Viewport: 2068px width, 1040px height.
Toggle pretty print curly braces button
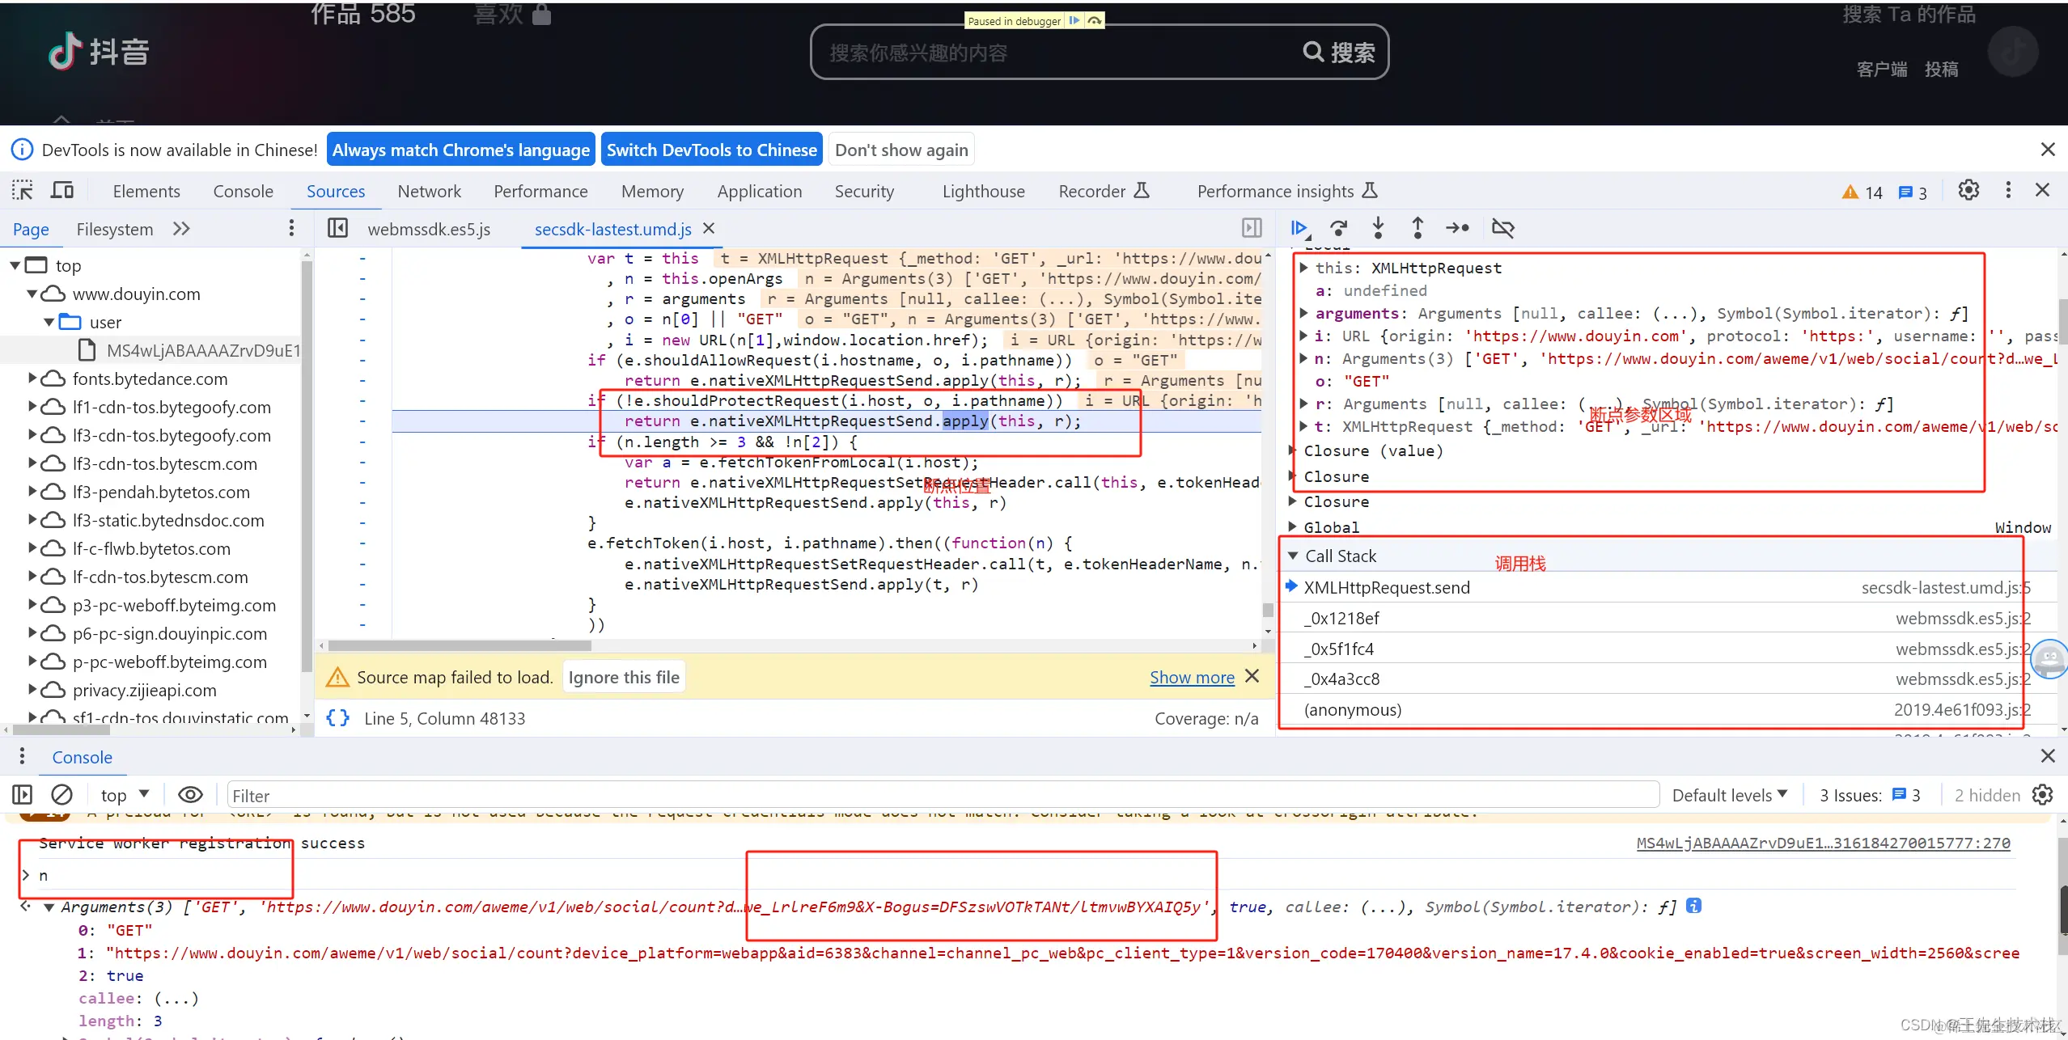point(337,718)
